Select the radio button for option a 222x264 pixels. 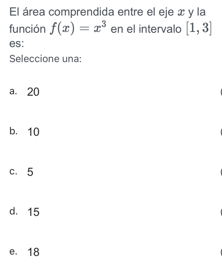tap(221, 93)
